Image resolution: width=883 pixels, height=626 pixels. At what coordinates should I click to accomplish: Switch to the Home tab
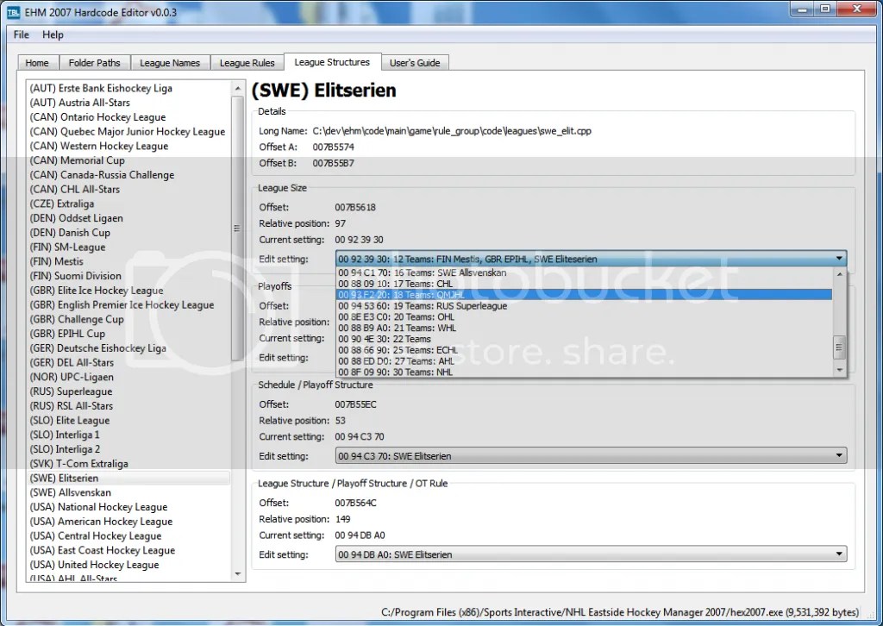tap(37, 63)
